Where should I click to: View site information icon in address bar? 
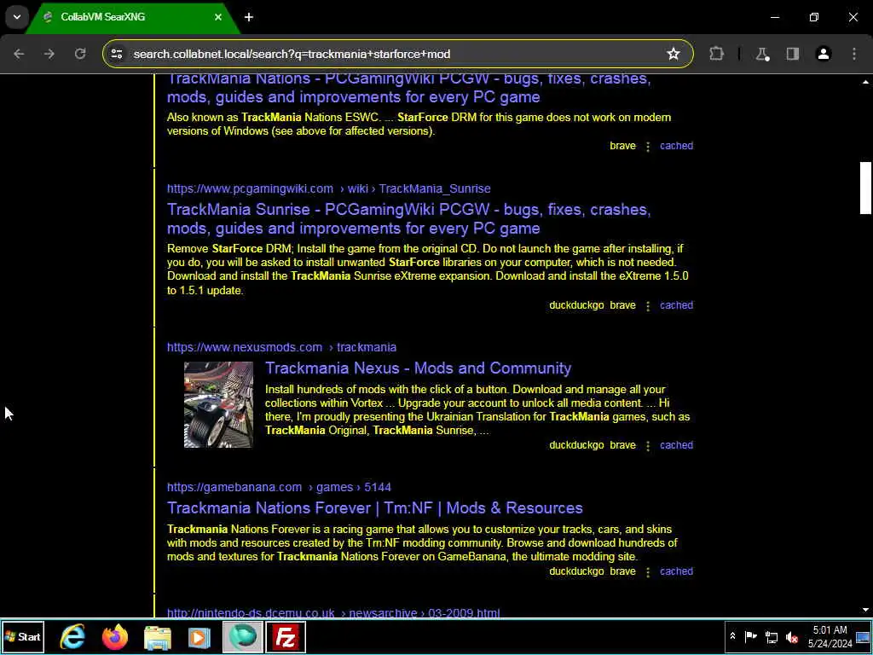(116, 54)
